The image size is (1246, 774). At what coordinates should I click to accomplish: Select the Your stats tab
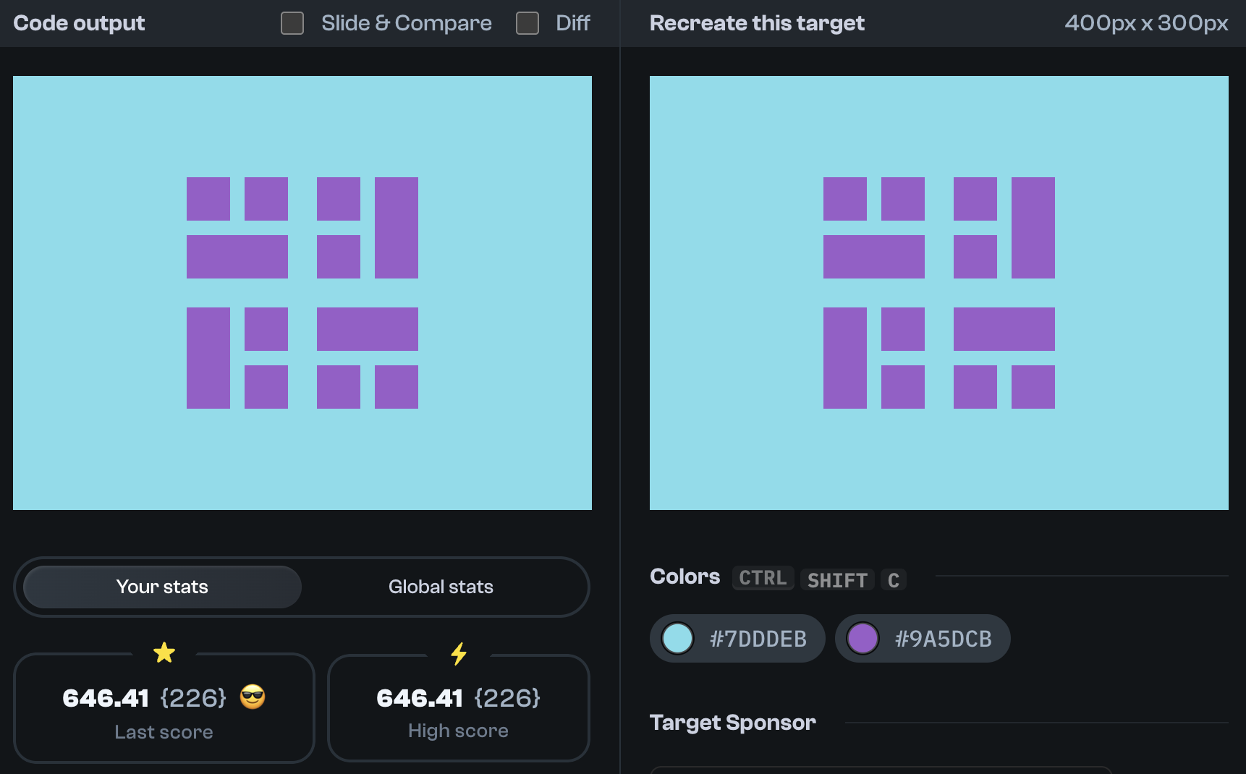161,587
